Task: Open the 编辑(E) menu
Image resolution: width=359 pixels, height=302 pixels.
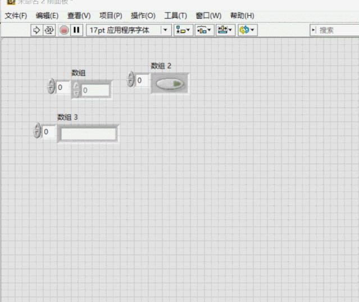Action: coord(47,16)
